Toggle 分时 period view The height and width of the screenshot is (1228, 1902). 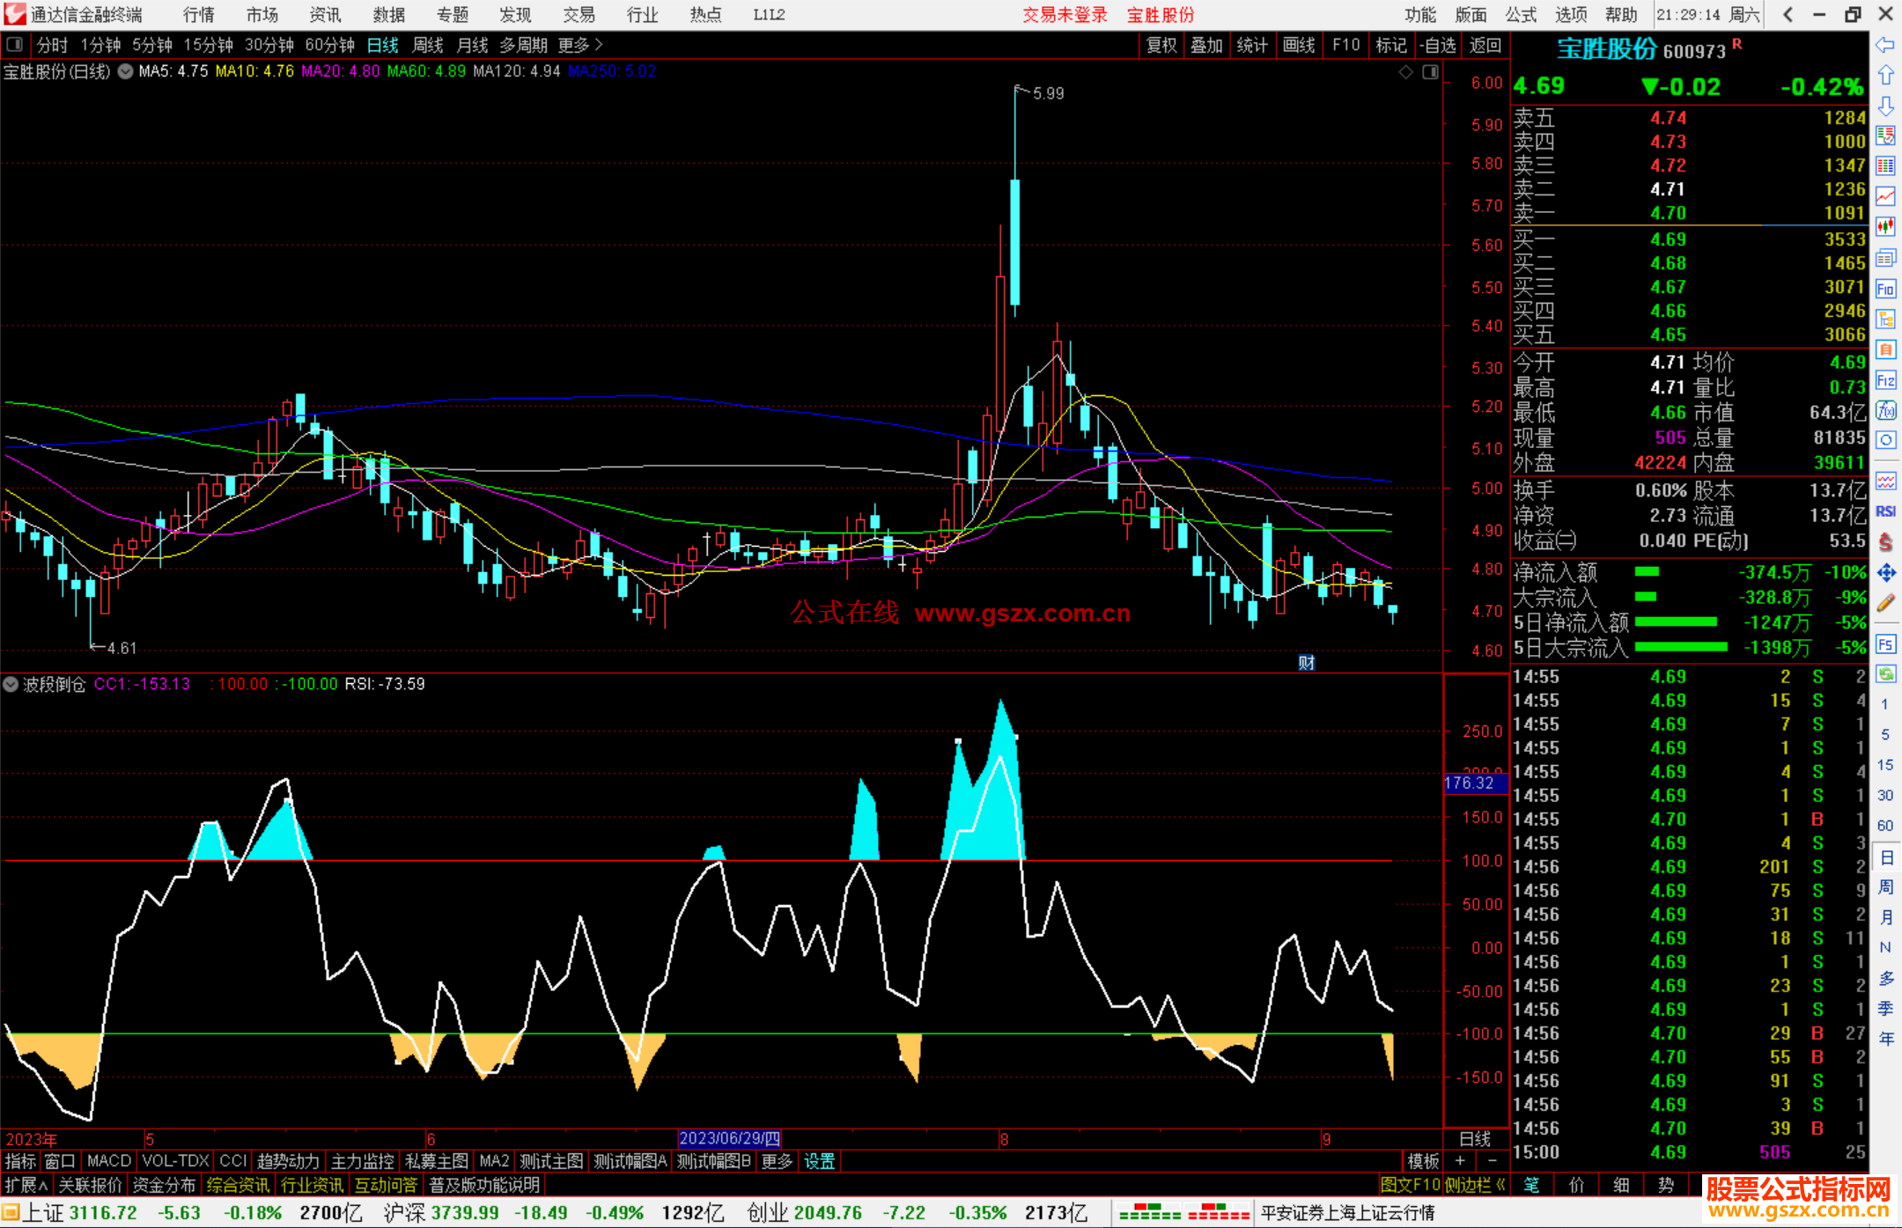pos(52,45)
